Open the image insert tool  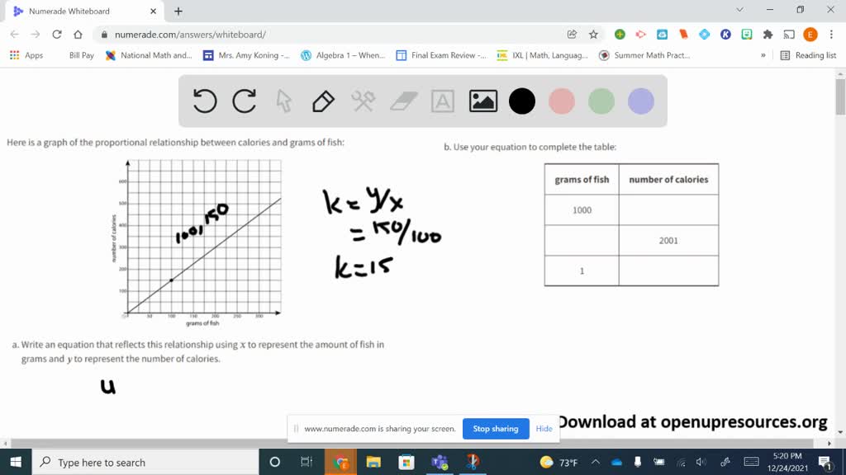tap(482, 101)
